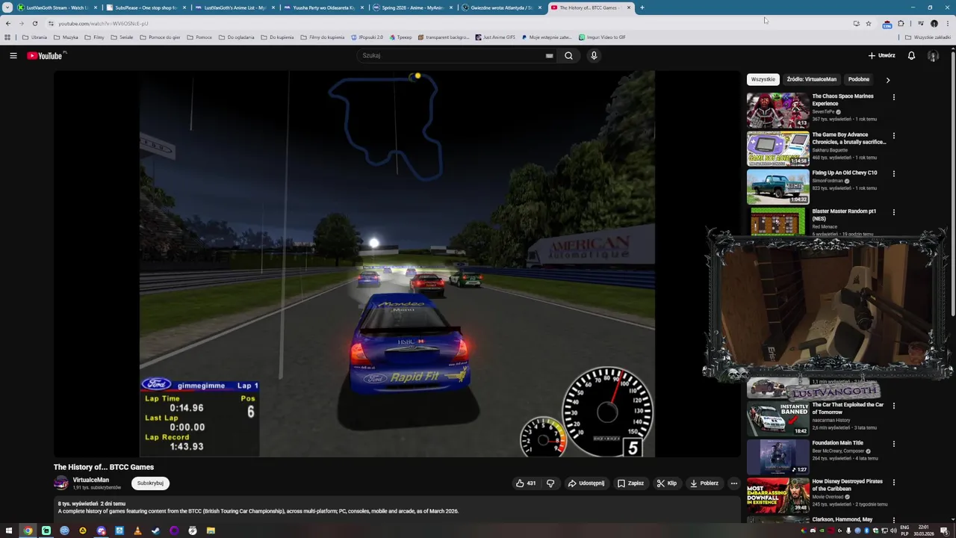Screen dimensions: 956x538
Task: Open Chrome three-dot menu
Action: (x=948, y=23)
